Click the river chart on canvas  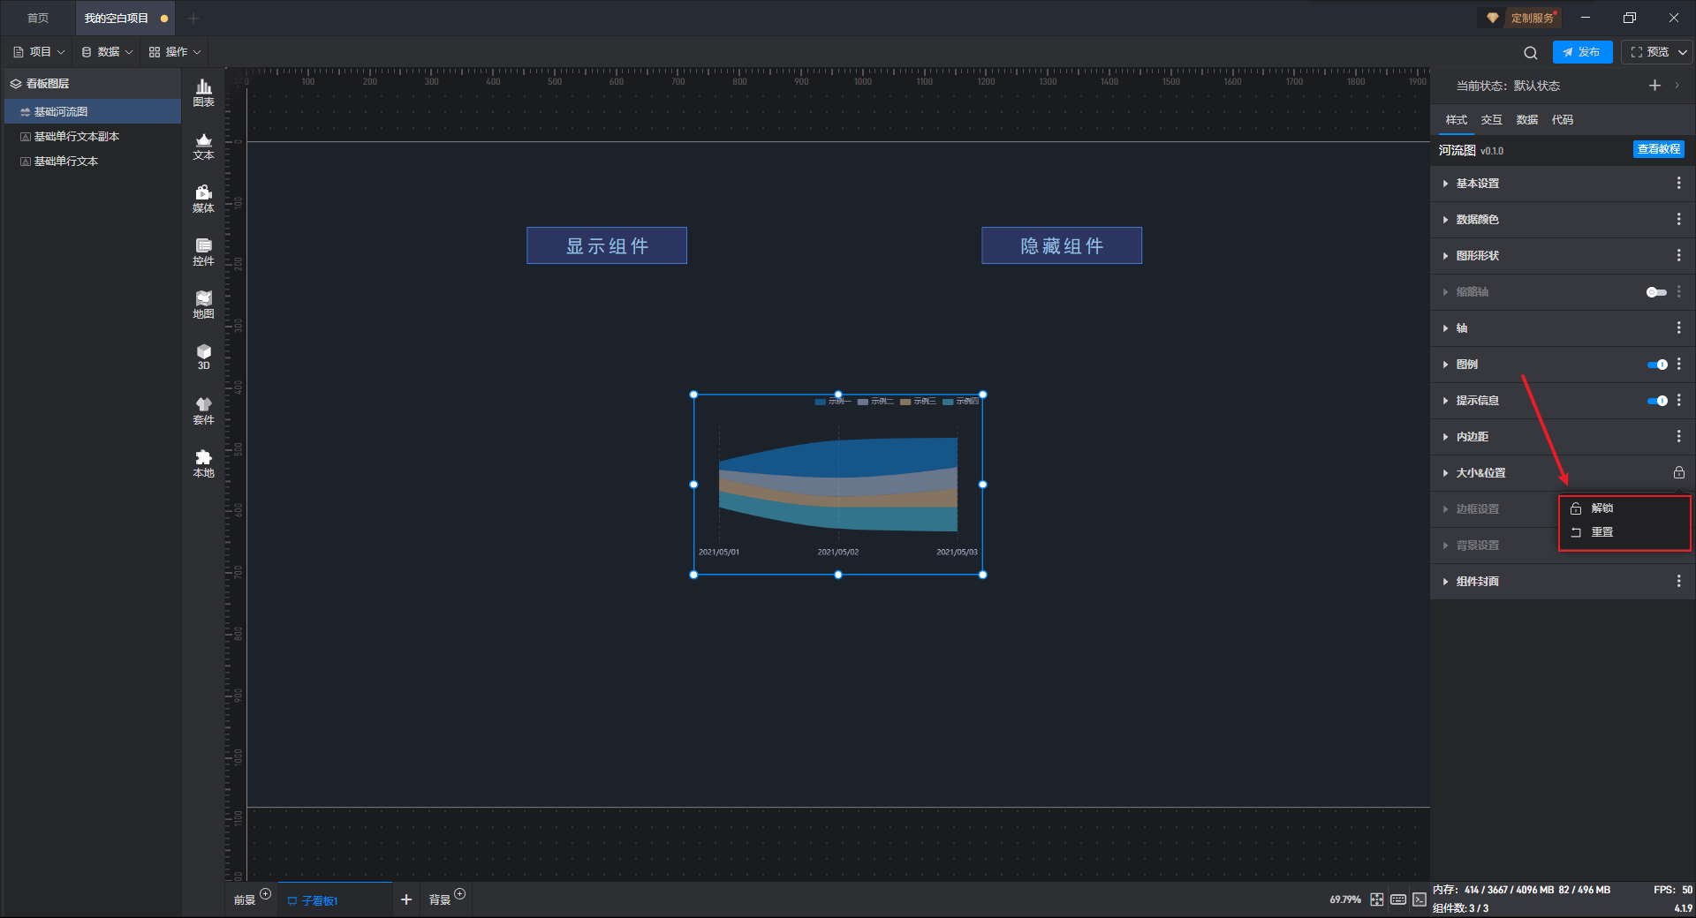[838, 485]
